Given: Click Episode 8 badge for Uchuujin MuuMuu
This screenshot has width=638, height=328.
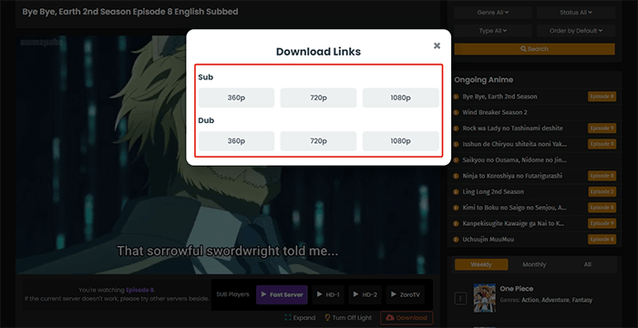Looking at the screenshot, I should pyautogui.click(x=602, y=240).
